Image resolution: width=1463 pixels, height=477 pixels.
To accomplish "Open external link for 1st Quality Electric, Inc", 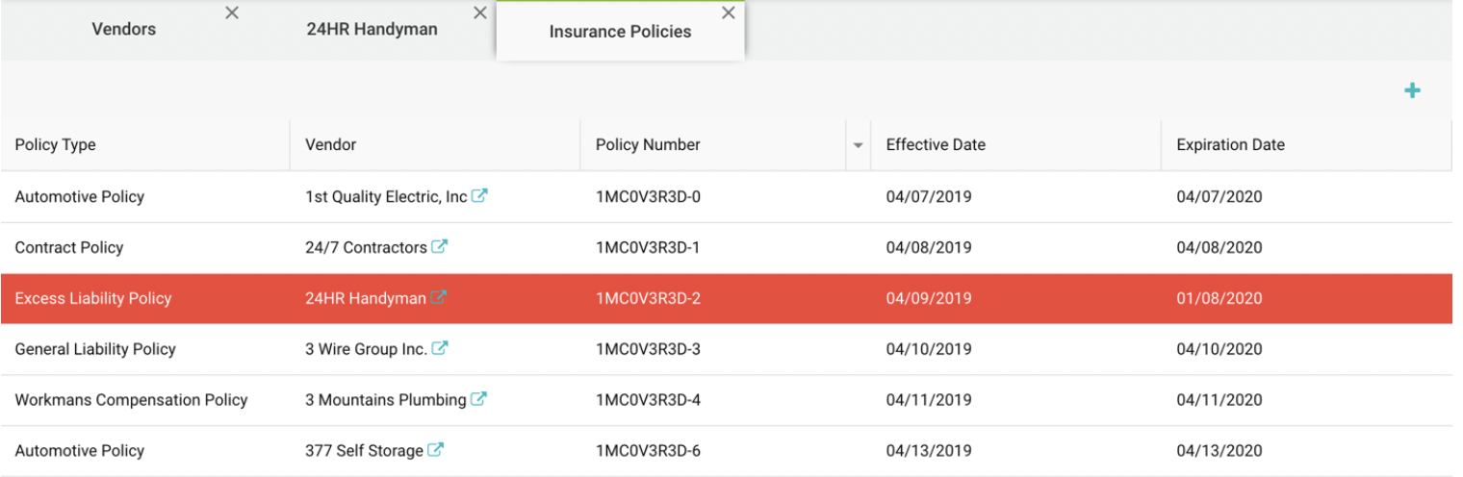I will coord(479,196).
